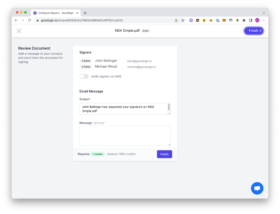
Task: Click signer name John Ballinger
Action: [x=106, y=61]
